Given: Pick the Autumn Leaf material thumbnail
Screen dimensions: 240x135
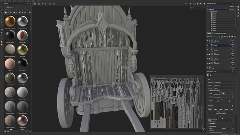Looking at the screenshot, I should (x=22, y=36).
